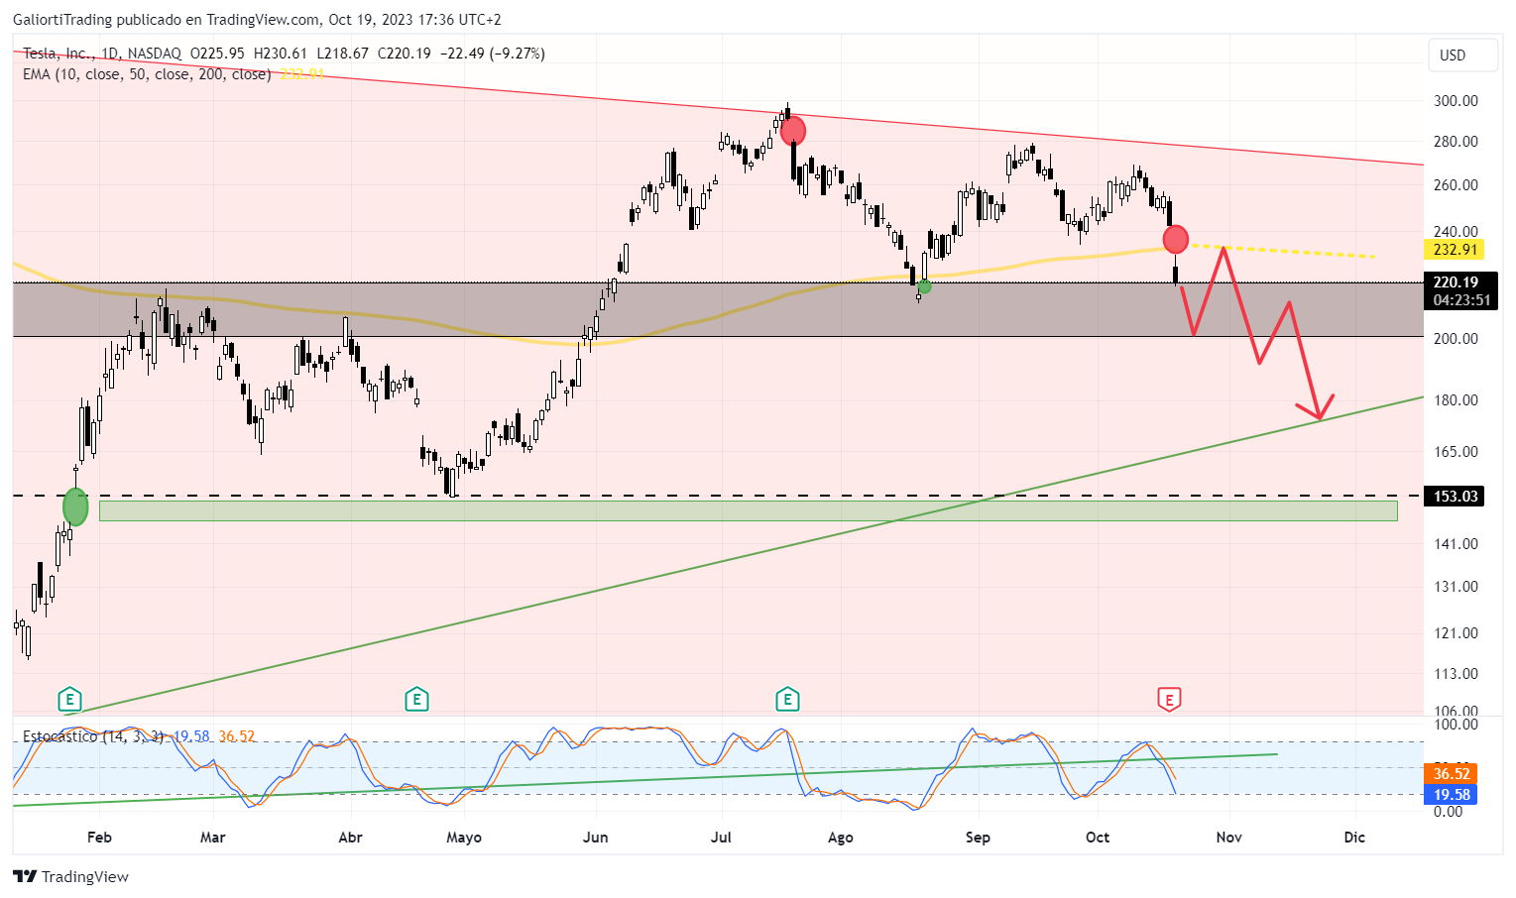Click the 200.00 price axis label
This screenshot has height=898, width=1516.
click(x=1456, y=339)
